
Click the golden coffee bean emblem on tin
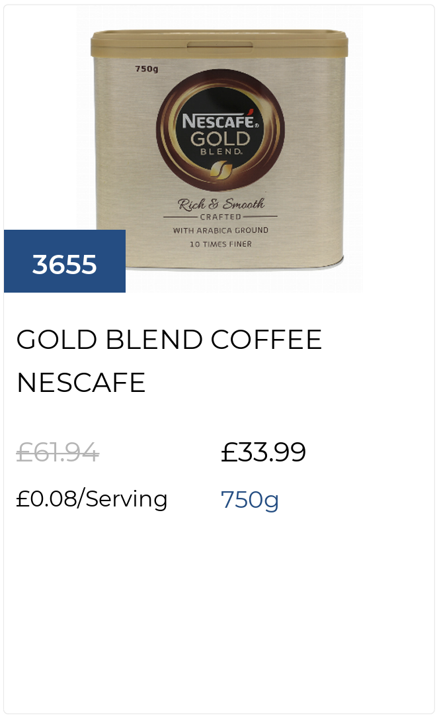click(x=221, y=172)
